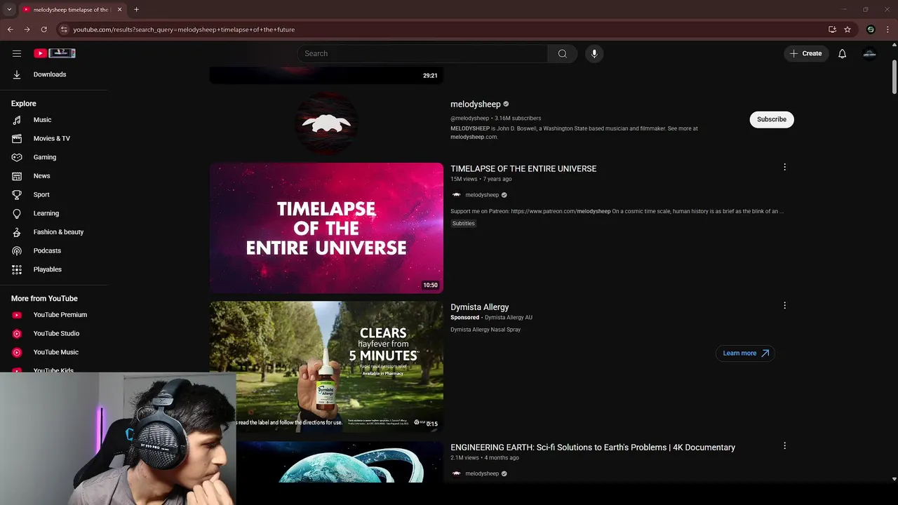Click the '@melodysheep' handle text
This screenshot has width=898, height=505.
(469, 119)
